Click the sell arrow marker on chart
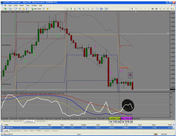The width and height of the screenshot is (176, 136). (130, 76)
